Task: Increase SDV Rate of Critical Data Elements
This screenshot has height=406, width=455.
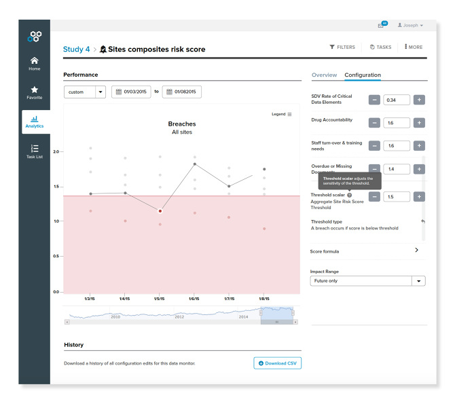Action: pos(419,100)
